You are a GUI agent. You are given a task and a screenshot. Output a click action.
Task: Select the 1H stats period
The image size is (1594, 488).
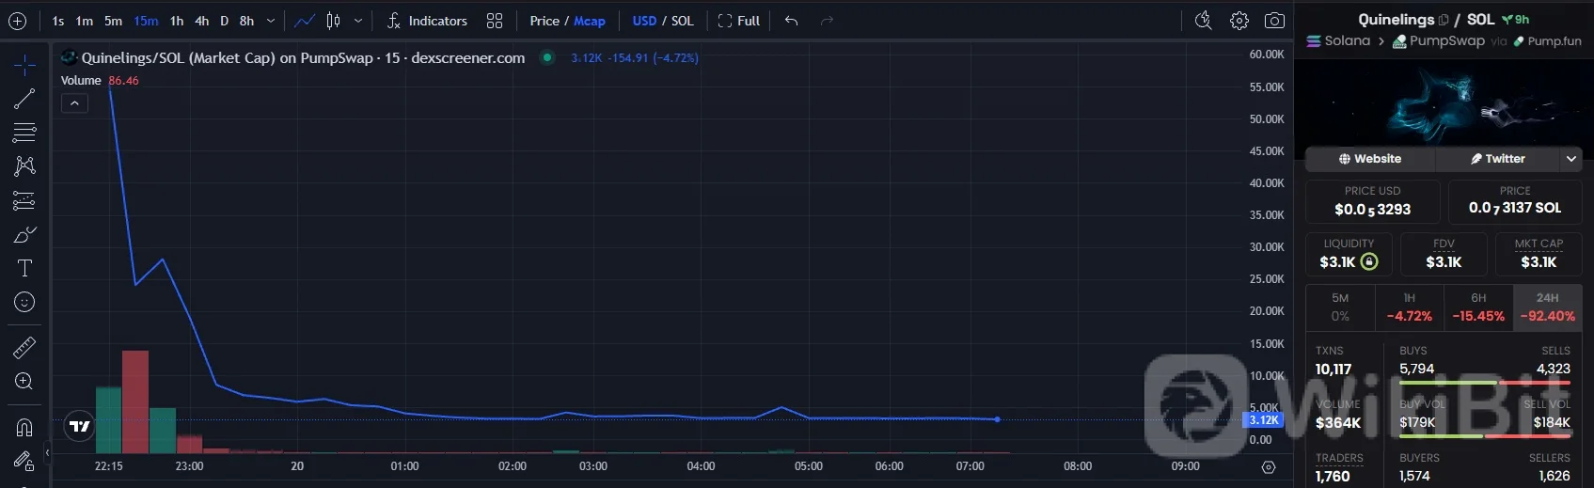pyautogui.click(x=1409, y=307)
